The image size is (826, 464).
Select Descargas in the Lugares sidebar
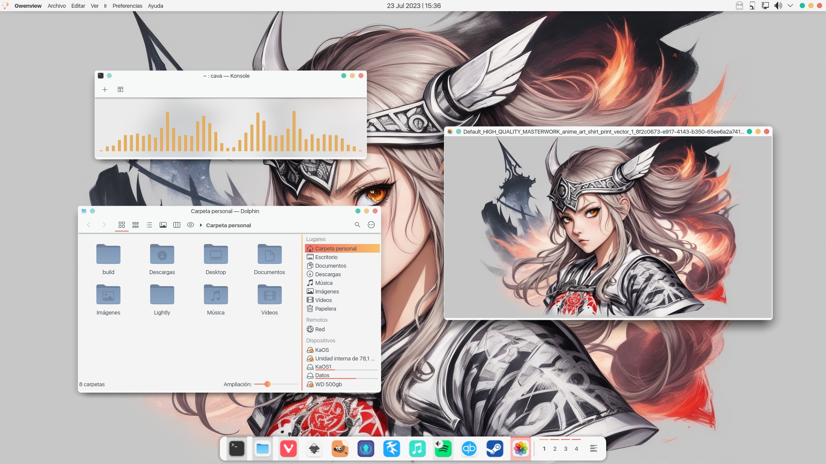[x=327, y=274]
